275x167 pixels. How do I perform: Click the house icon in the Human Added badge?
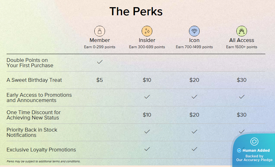254,142
